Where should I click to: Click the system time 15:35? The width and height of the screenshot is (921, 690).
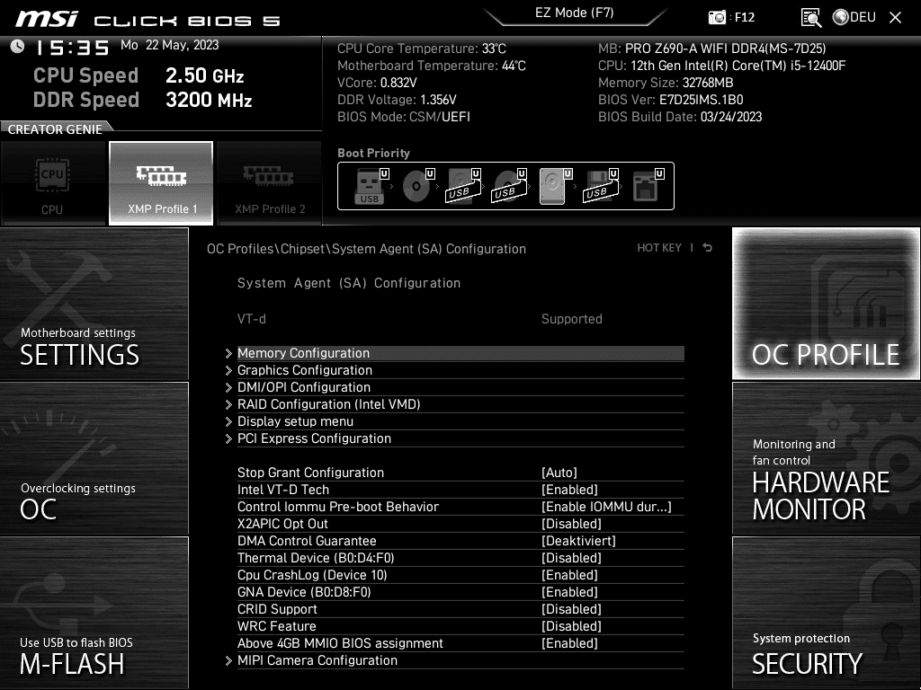pyautogui.click(x=73, y=48)
